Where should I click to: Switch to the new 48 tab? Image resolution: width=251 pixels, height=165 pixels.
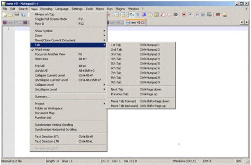pos(115,23)
